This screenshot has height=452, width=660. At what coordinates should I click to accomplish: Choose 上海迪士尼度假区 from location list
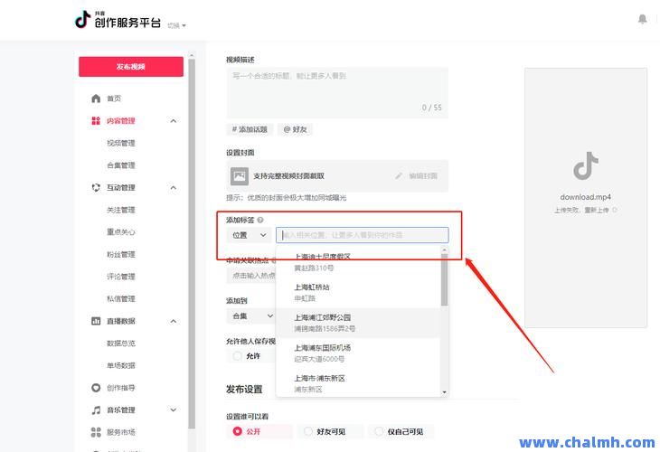pos(358,262)
